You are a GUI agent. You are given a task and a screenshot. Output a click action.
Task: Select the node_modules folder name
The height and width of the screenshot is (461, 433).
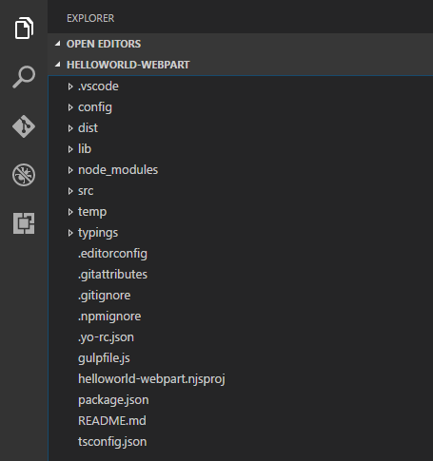(x=118, y=170)
